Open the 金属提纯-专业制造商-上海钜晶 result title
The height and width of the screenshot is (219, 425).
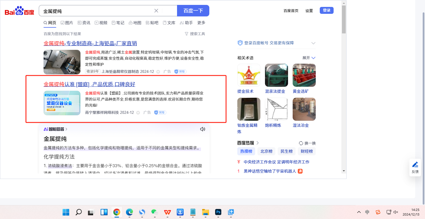90,44
